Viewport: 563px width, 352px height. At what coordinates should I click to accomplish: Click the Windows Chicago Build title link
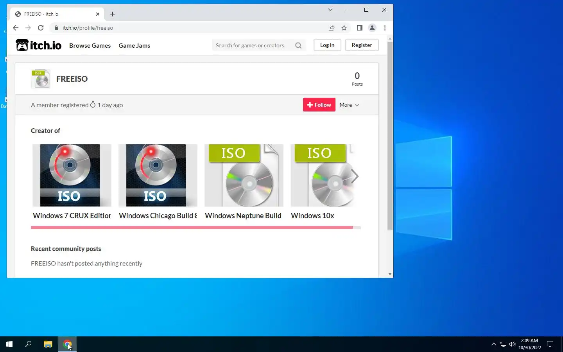click(x=158, y=216)
